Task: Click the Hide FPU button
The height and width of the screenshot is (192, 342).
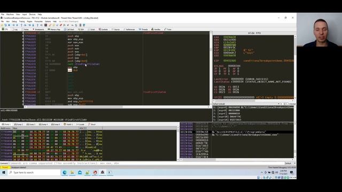Action: 254,33
